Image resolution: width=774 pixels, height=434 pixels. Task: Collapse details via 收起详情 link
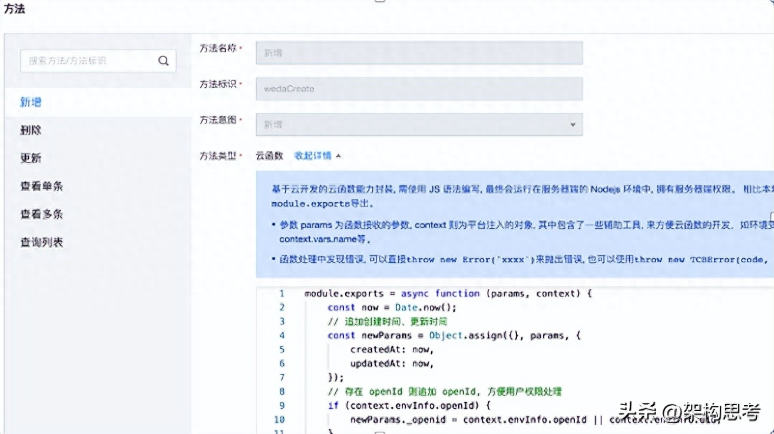(317, 156)
